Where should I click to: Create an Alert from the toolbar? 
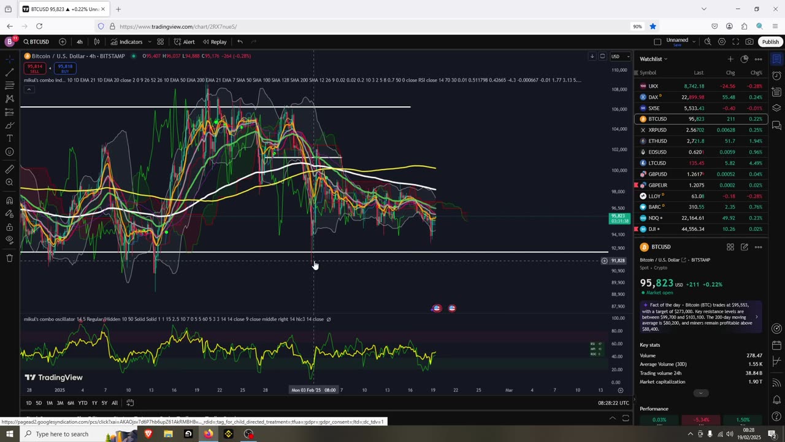[184, 42]
